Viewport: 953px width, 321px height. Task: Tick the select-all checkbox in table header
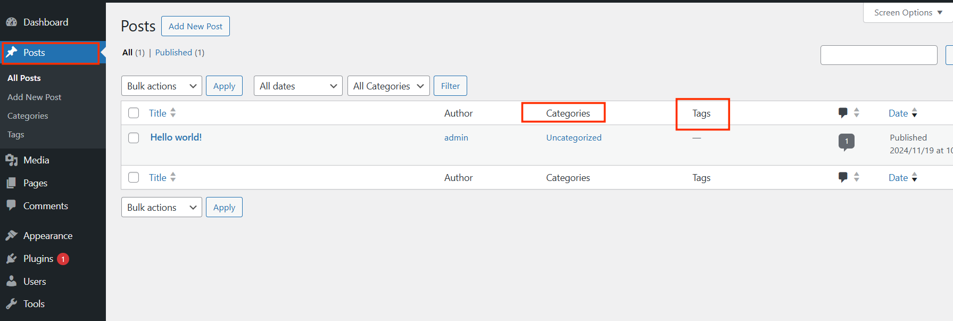point(134,113)
